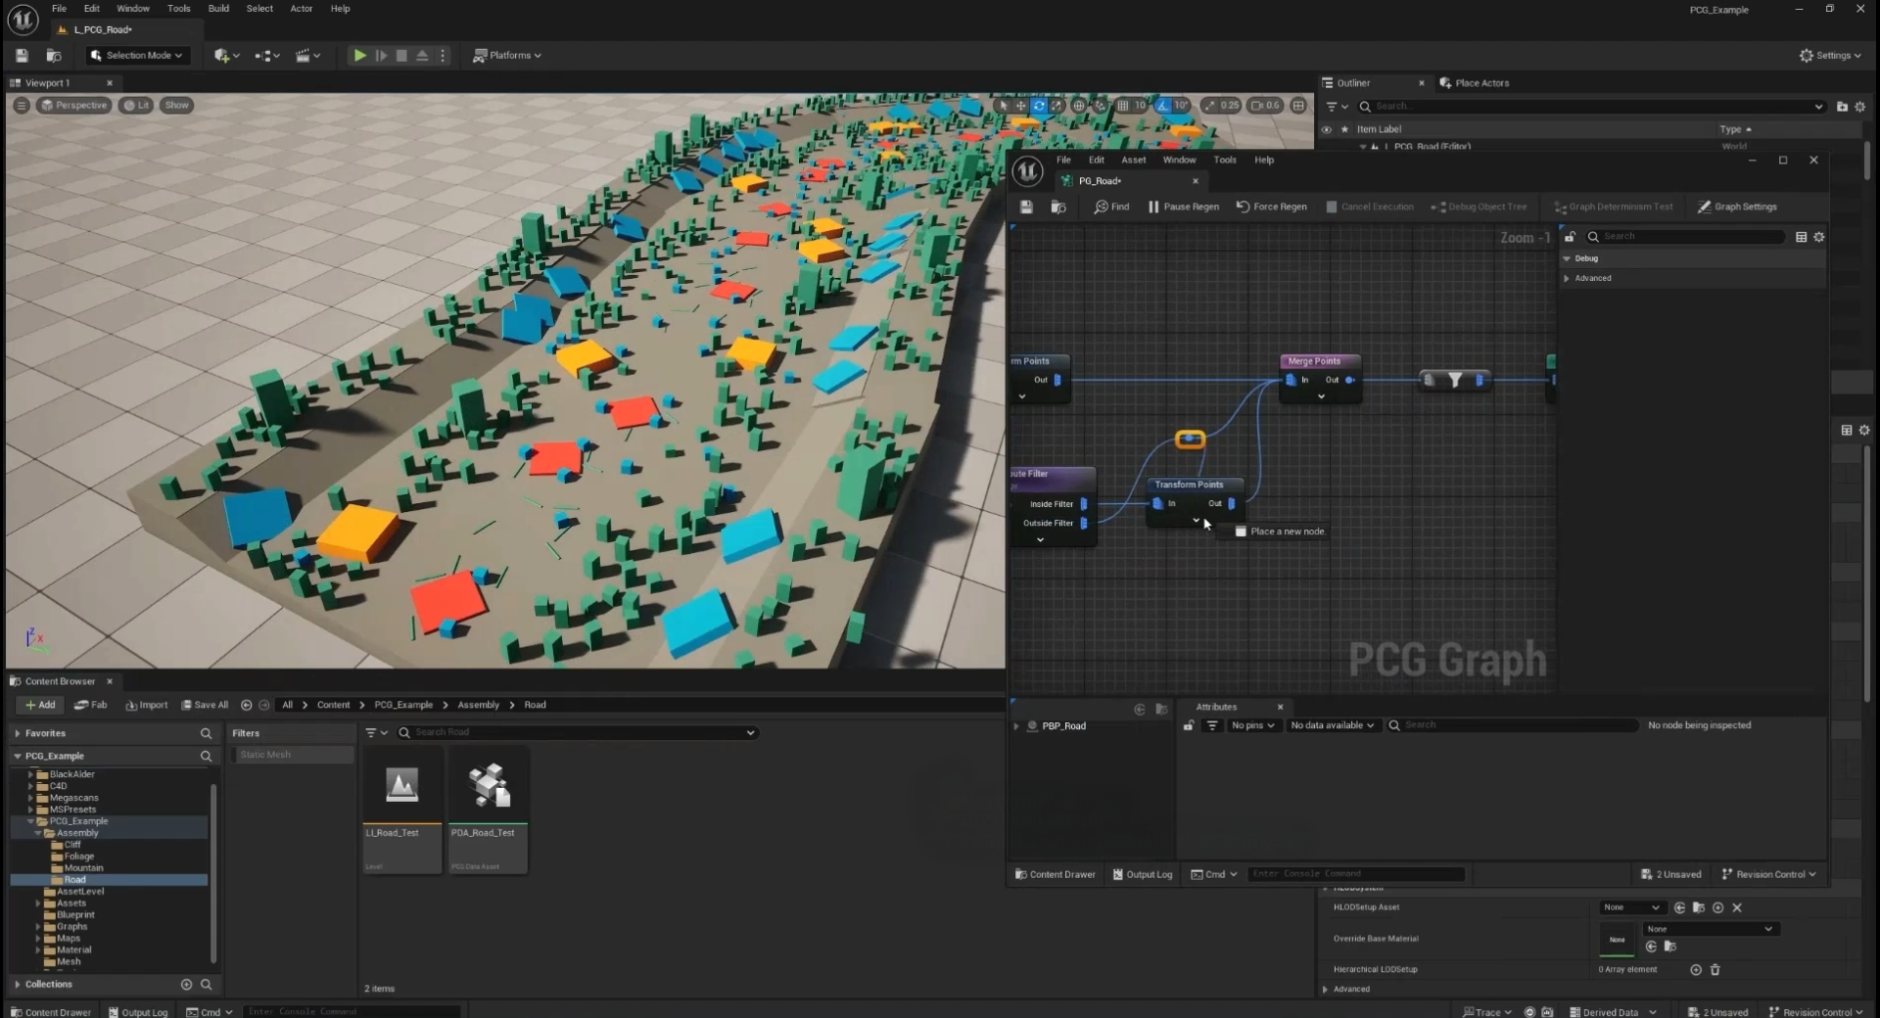Open the camera speed 0.6 setting

1264,105
